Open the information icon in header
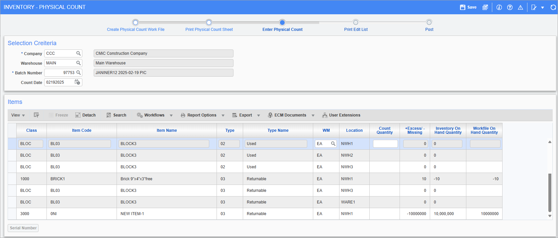This screenshot has width=558, height=238. click(x=499, y=7)
